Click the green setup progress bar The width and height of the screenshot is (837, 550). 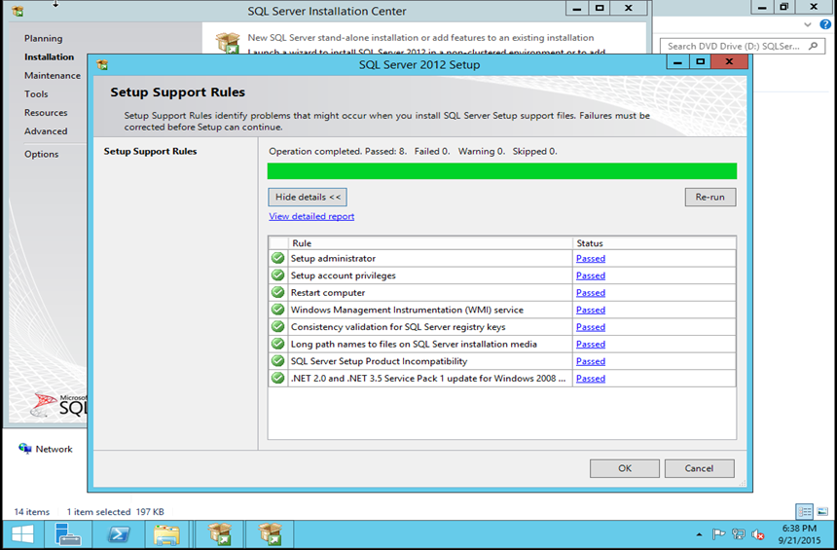click(501, 171)
